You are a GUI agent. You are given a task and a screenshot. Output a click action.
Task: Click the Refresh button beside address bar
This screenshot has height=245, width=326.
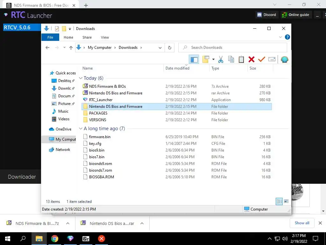170,48
